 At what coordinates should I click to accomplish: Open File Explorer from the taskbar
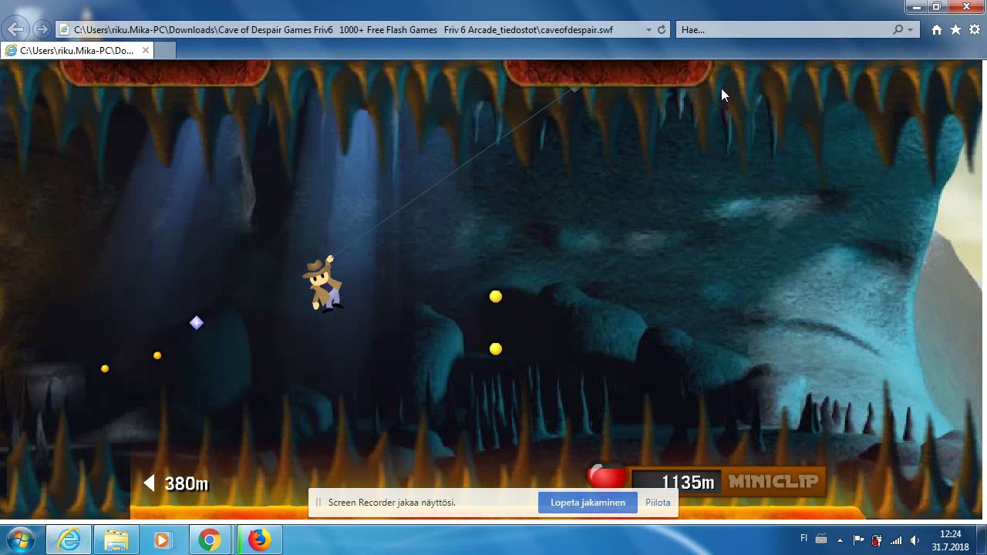pos(116,540)
